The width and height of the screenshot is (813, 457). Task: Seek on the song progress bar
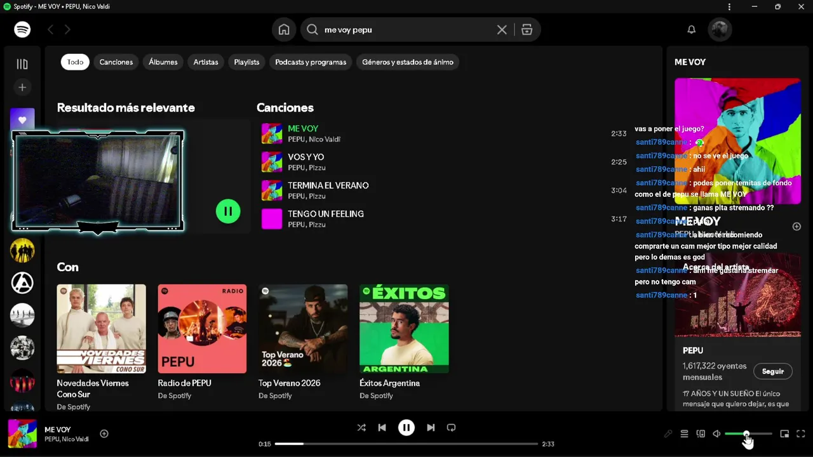pos(406,444)
